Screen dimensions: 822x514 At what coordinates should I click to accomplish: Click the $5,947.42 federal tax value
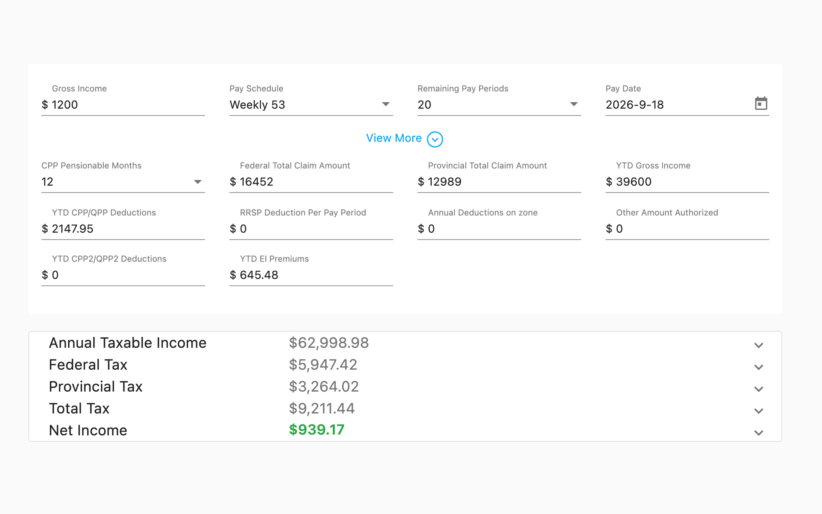coord(323,365)
